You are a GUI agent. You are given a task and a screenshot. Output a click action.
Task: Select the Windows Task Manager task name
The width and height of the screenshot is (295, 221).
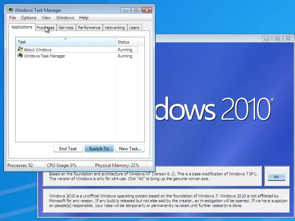(x=45, y=56)
